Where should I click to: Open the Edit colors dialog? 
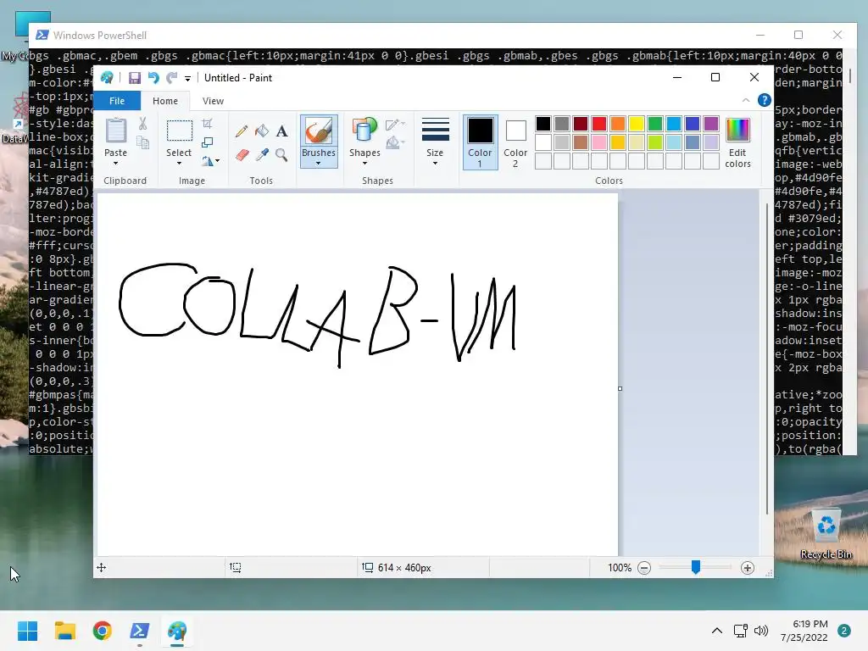click(737, 142)
